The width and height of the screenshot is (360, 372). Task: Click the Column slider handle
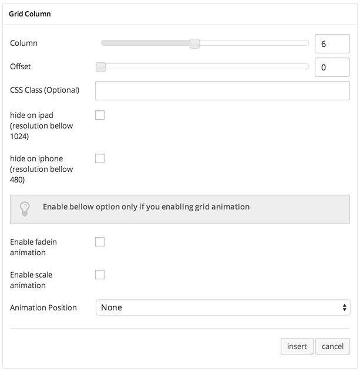(x=194, y=43)
